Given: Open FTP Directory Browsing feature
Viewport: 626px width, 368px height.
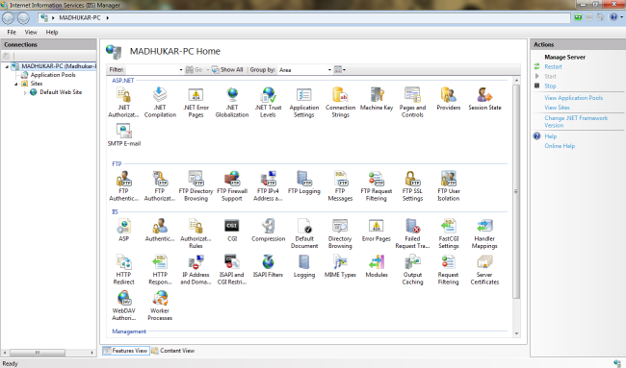Looking at the screenshot, I should point(196,186).
